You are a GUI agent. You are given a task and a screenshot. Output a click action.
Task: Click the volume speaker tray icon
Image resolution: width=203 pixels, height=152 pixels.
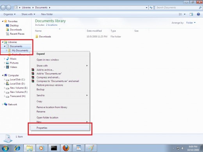click(x=183, y=148)
